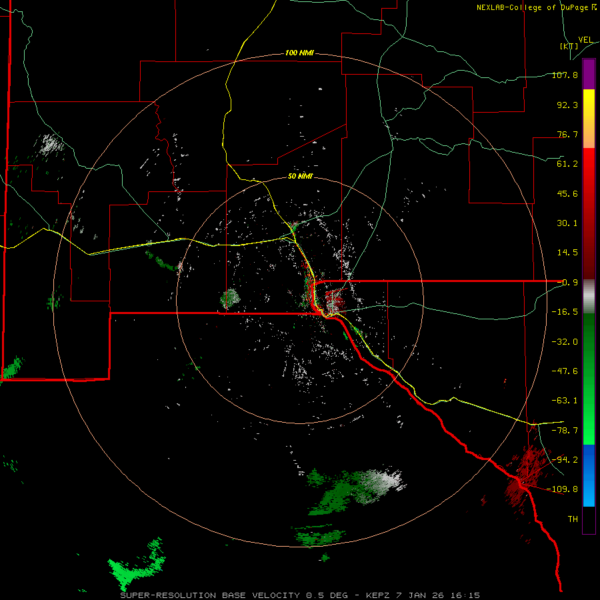Click the TH legend label
This screenshot has width=600, height=600.
tap(573, 519)
